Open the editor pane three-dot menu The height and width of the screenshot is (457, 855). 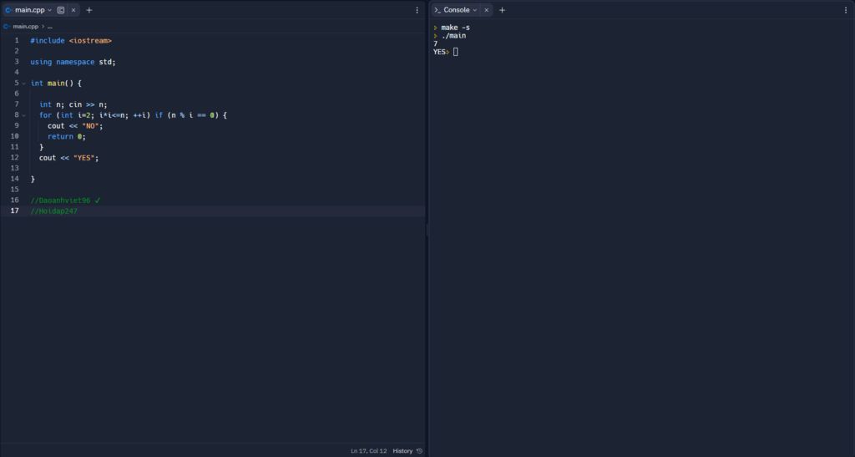[x=417, y=10]
